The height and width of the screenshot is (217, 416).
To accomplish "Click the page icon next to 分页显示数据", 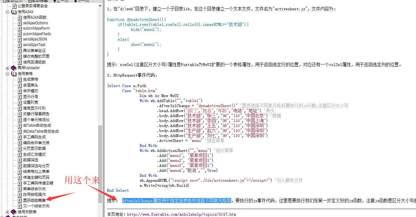I will (x=20, y=149).
